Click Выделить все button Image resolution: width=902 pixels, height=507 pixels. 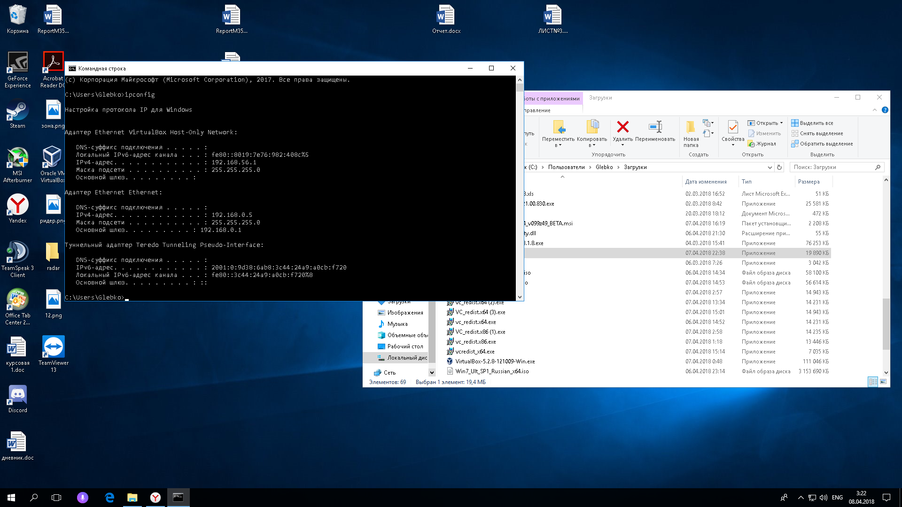(x=816, y=123)
